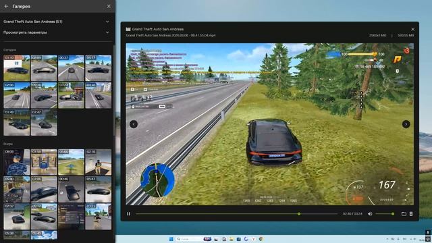Open the 02:09 clip under Сегодня

44,68
